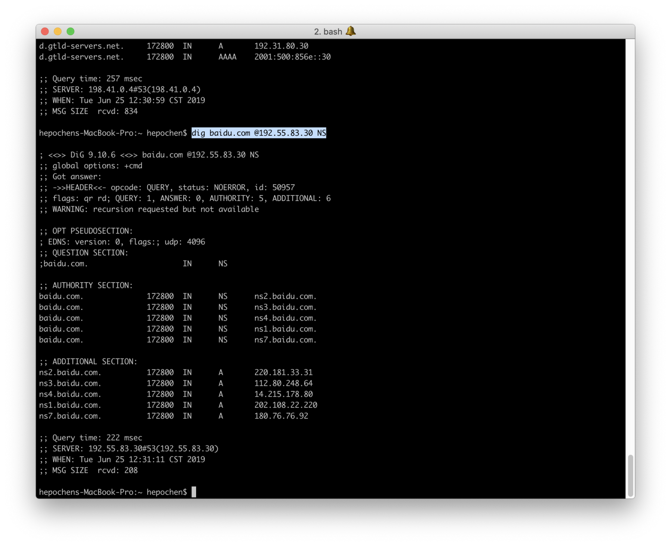Image resolution: width=671 pixels, height=546 pixels.
Task: Click the bell icon in title bar
Action: coord(351,31)
